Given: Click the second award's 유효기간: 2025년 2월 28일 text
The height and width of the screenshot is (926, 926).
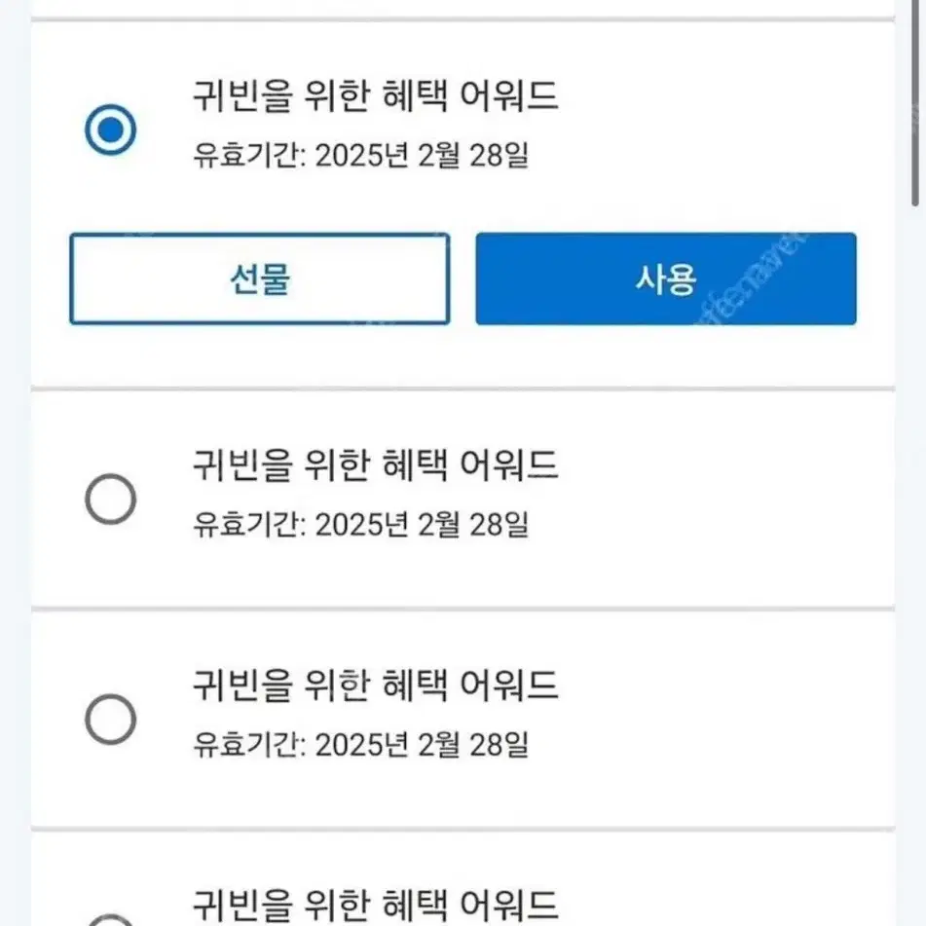Looking at the screenshot, I should tap(361, 525).
